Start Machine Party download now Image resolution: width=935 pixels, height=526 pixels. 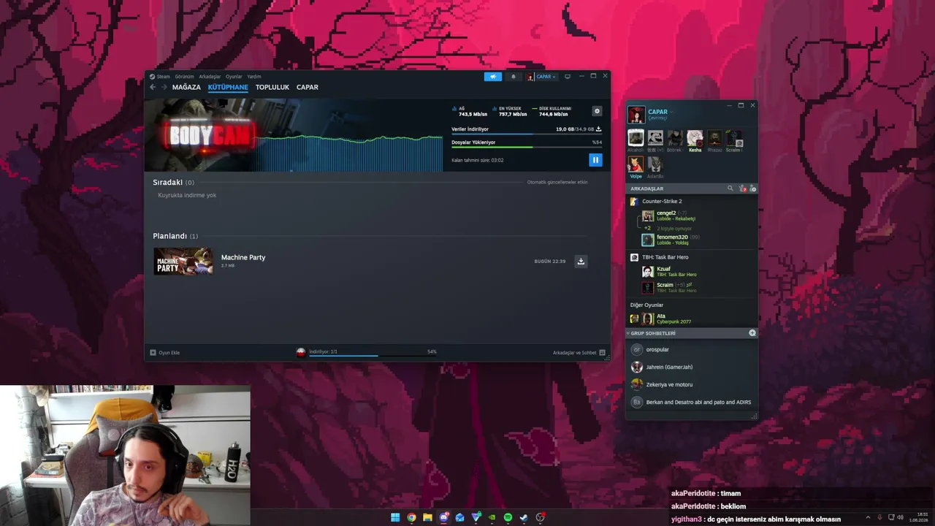(581, 261)
